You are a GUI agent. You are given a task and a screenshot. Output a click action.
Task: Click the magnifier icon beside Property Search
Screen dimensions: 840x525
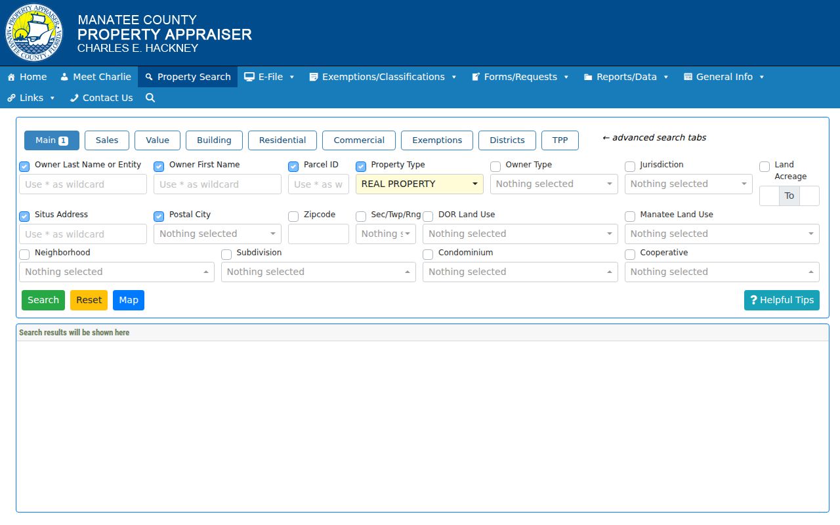coord(149,77)
